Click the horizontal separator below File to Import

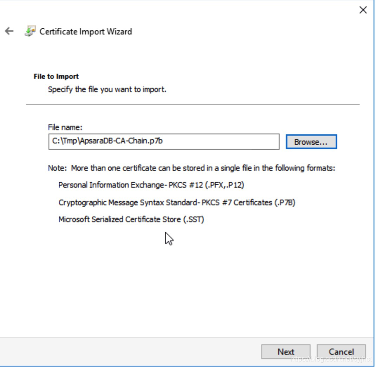coord(193,104)
